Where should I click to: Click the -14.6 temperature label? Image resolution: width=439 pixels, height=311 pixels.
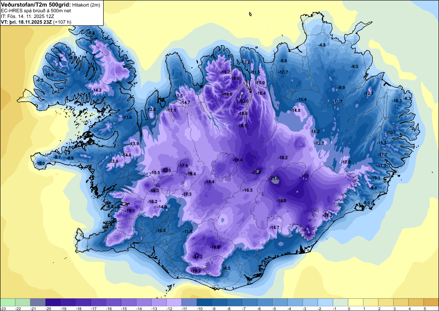click(126, 155)
